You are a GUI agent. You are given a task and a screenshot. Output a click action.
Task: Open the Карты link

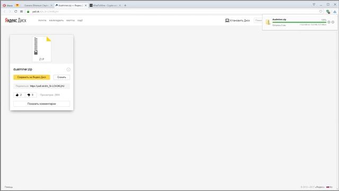(x=70, y=20)
